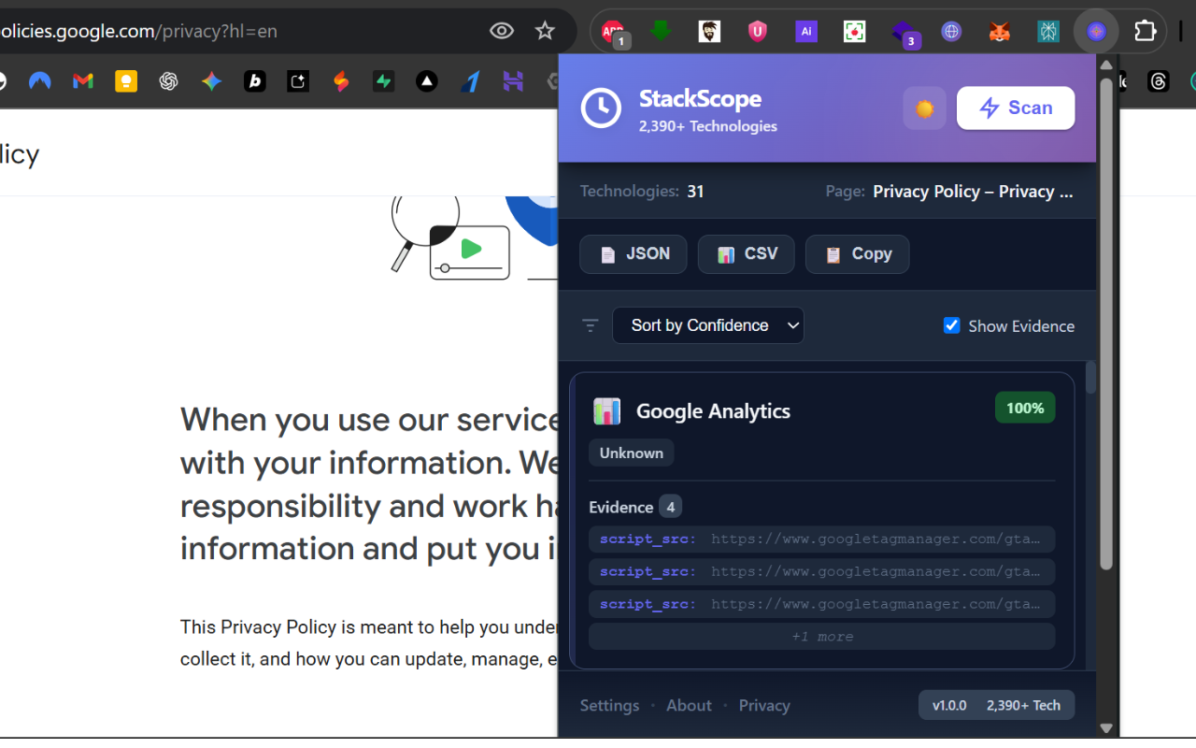Click the Unknown category tag
Image resolution: width=1196 pixels, height=748 pixels.
[632, 453]
